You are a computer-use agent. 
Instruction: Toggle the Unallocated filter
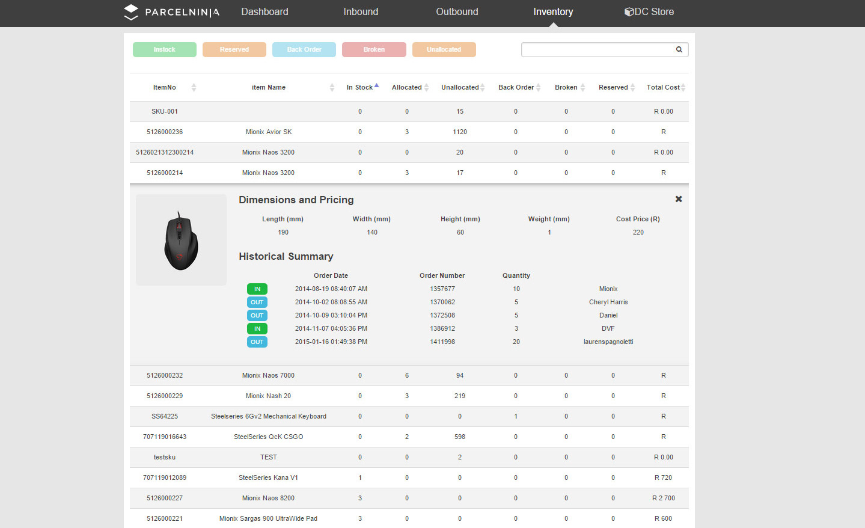click(x=444, y=49)
